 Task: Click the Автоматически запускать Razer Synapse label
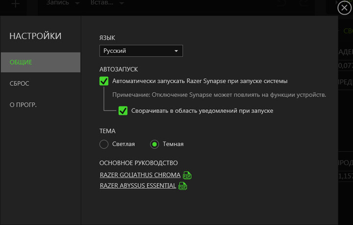(200, 81)
